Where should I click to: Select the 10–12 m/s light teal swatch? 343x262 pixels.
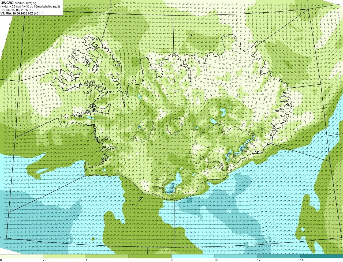(236, 256)
